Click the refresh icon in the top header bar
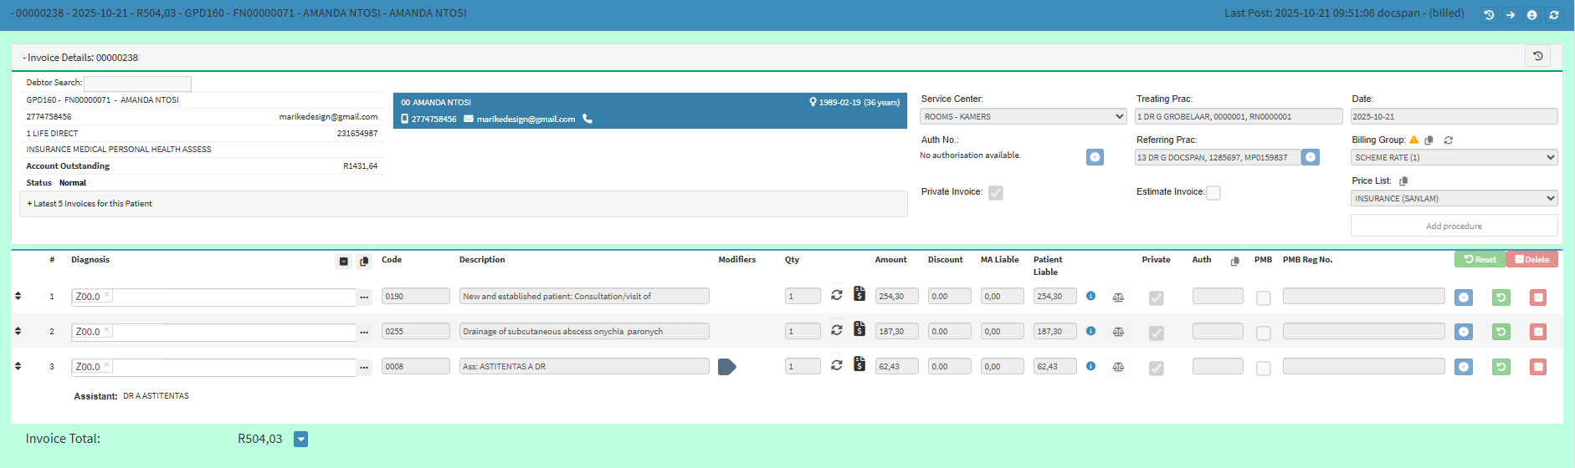This screenshot has width=1575, height=468. 1553,15
